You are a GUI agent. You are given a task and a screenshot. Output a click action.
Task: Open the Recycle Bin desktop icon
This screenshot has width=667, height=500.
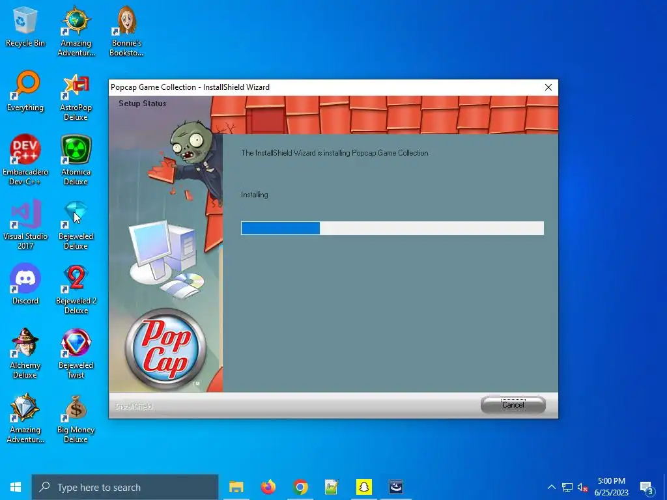(x=25, y=26)
